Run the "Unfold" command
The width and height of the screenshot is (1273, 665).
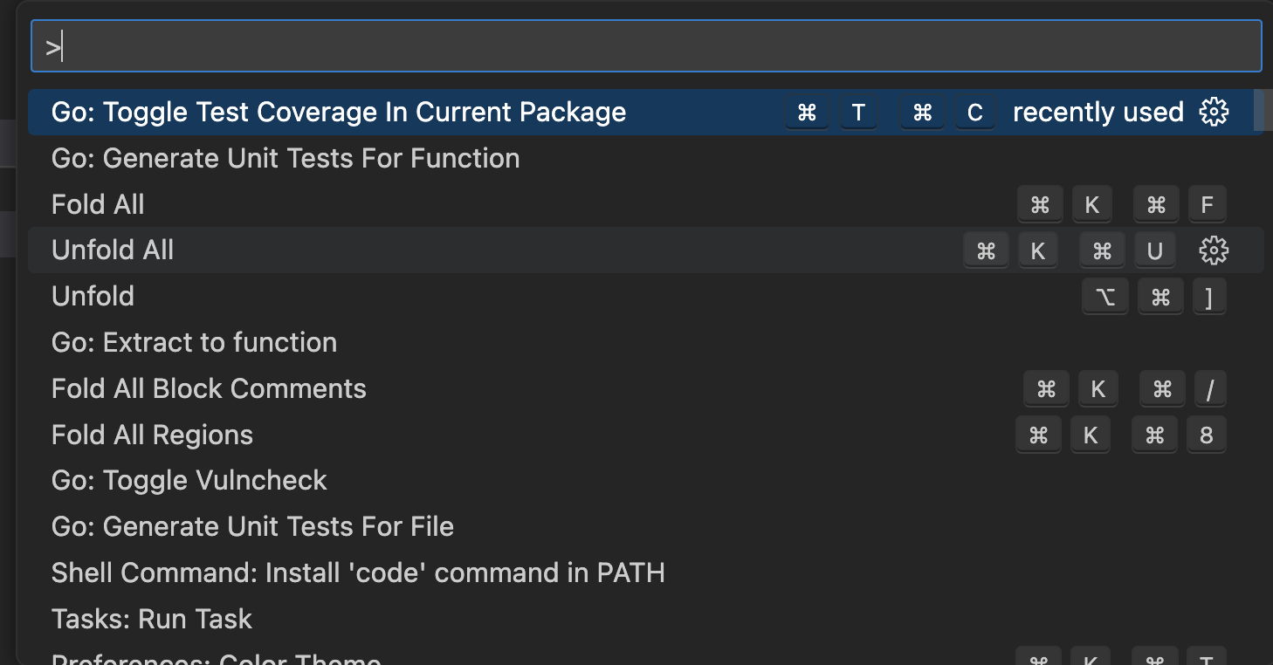(93, 296)
